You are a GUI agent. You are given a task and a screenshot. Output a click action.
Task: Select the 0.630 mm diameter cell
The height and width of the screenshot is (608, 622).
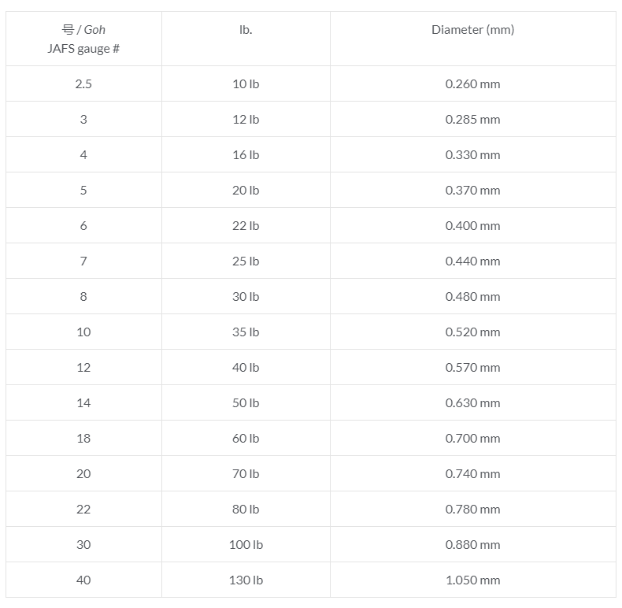(472, 403)
